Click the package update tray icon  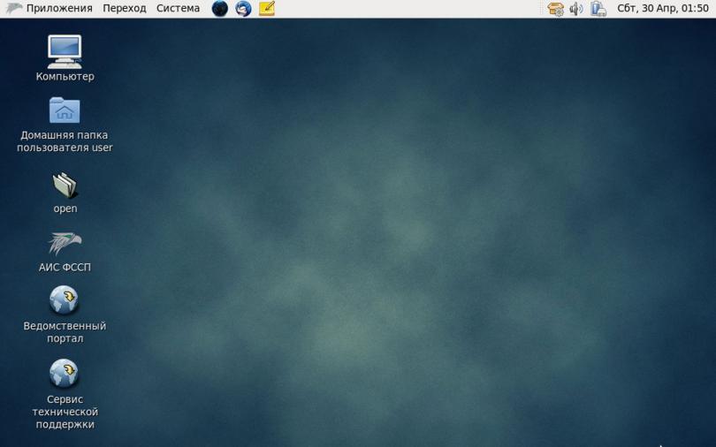(x=555, y=9)
